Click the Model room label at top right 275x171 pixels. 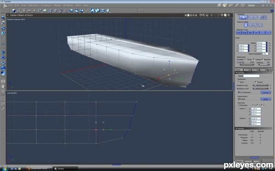[x=251, y=5]
